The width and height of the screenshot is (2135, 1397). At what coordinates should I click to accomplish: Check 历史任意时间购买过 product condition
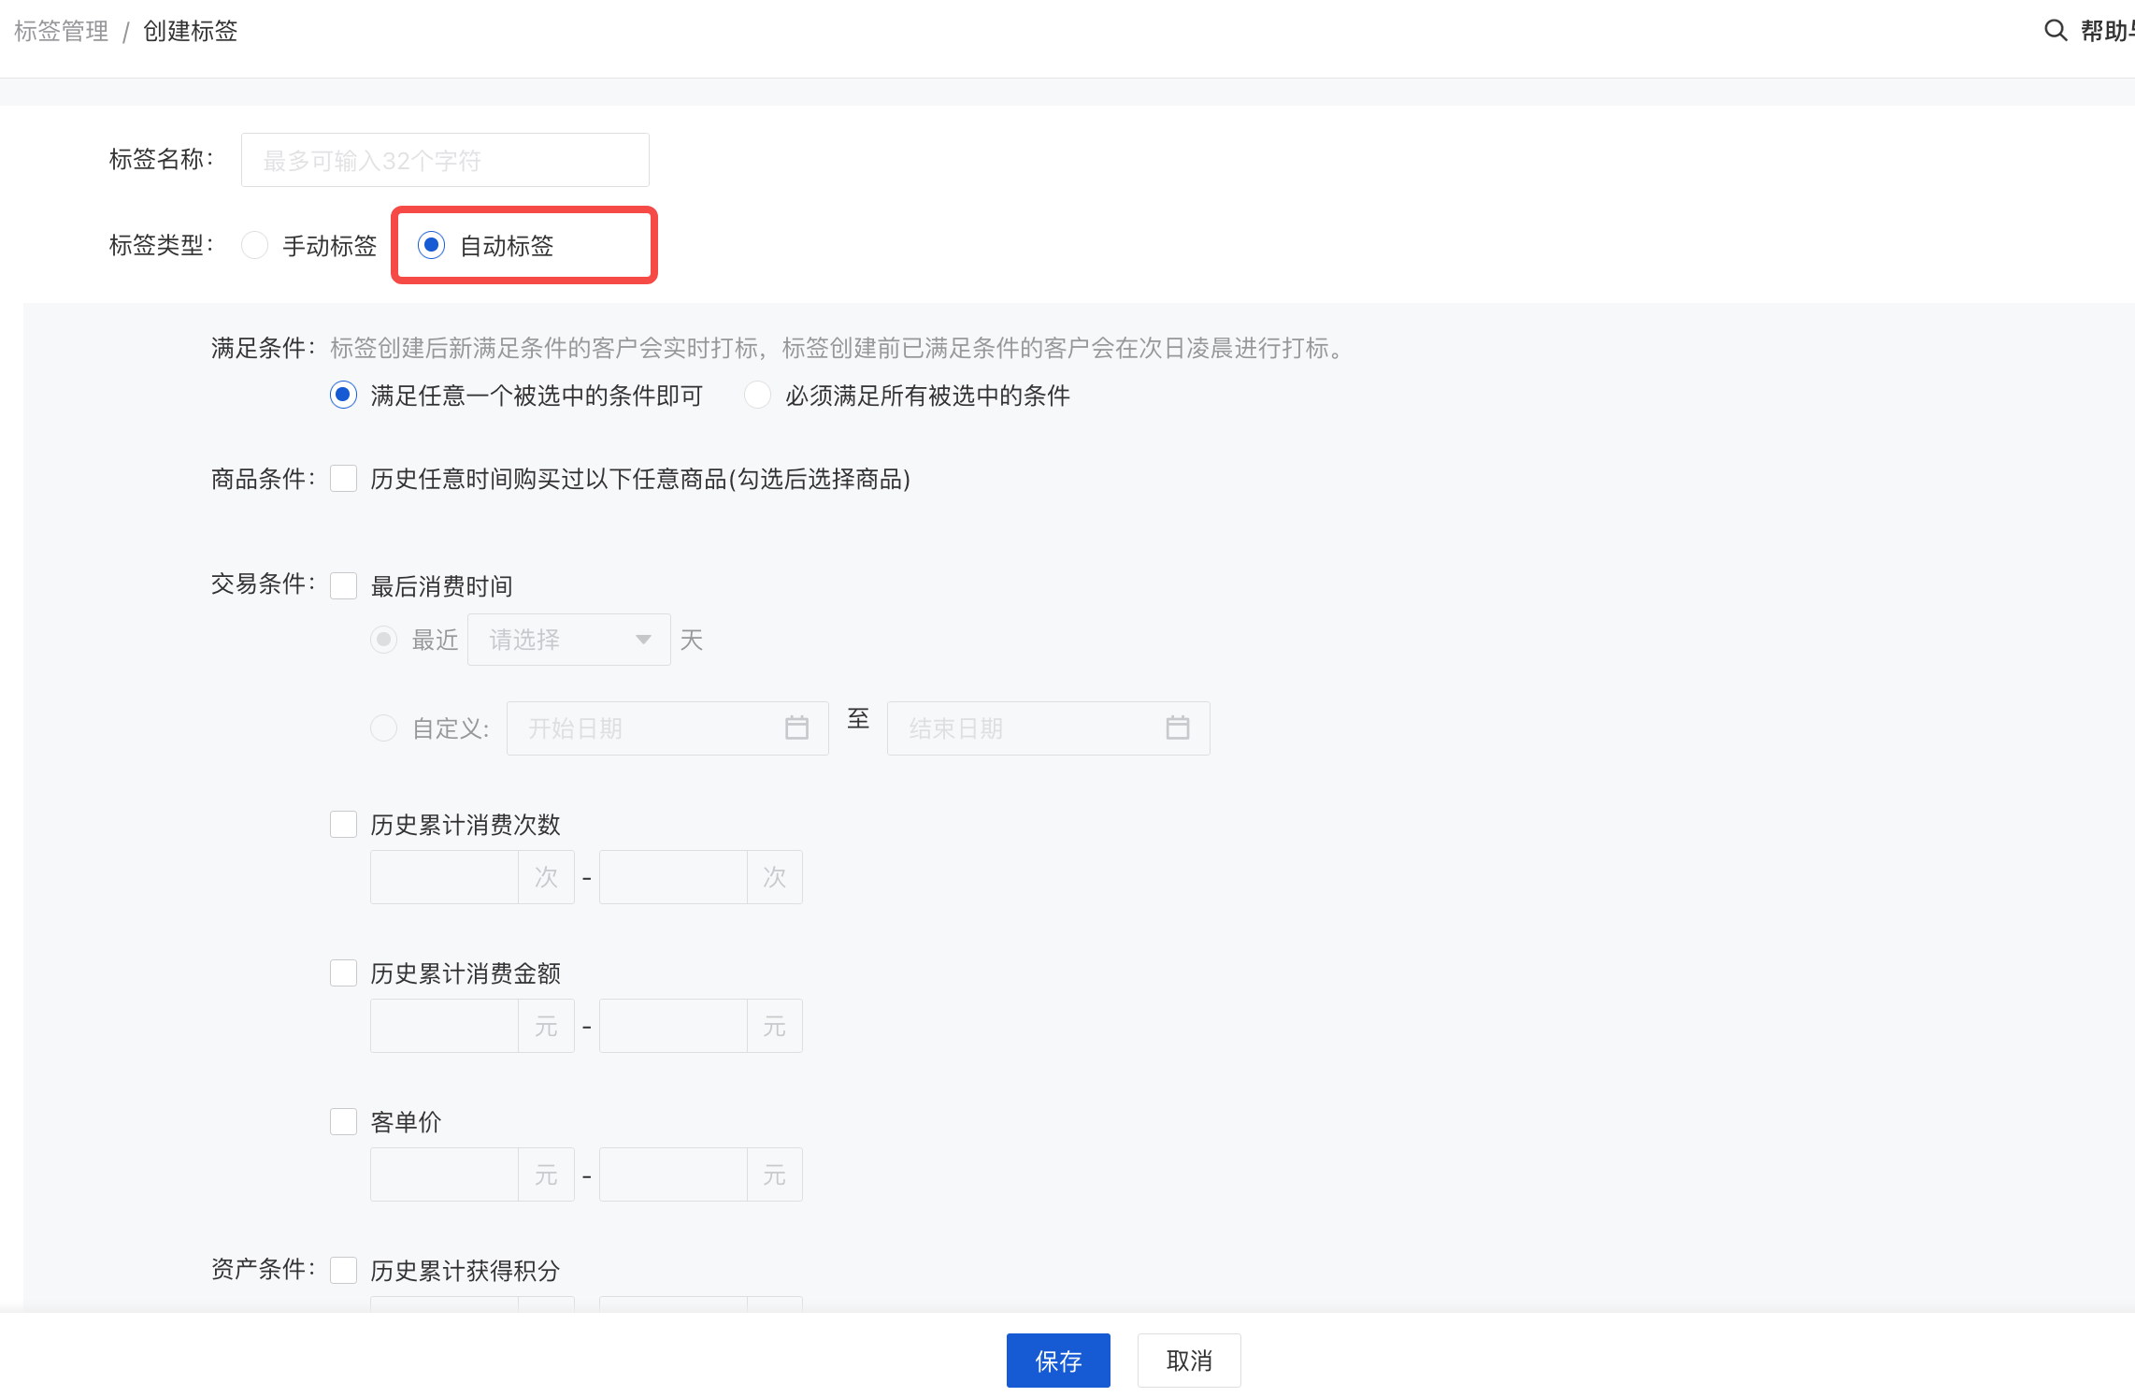pos(343,479)
